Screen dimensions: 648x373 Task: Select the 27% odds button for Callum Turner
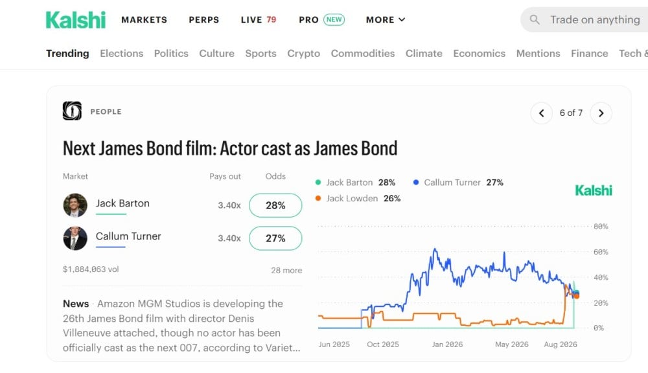pyautogui.click(x=275, y=238)
